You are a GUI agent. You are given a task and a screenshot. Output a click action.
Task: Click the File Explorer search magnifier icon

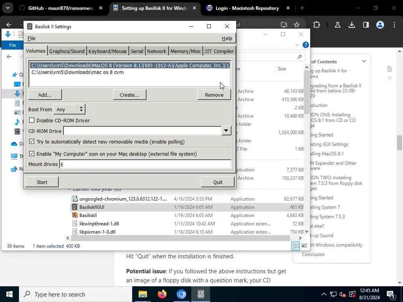[x=299, y=57]
